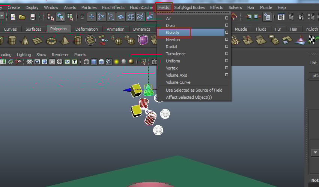
Task: Select the top yellow cube in viewport
Action: pos(136,90)
